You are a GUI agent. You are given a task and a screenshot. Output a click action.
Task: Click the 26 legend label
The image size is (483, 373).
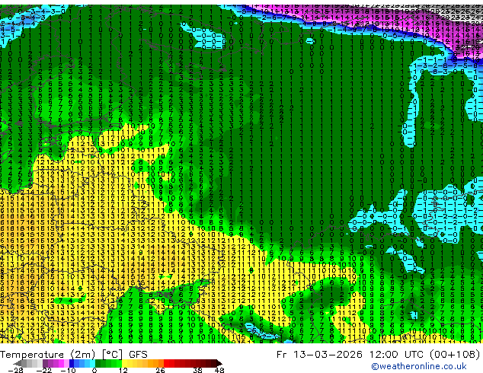pyautogui.click(x=160, y=370)
